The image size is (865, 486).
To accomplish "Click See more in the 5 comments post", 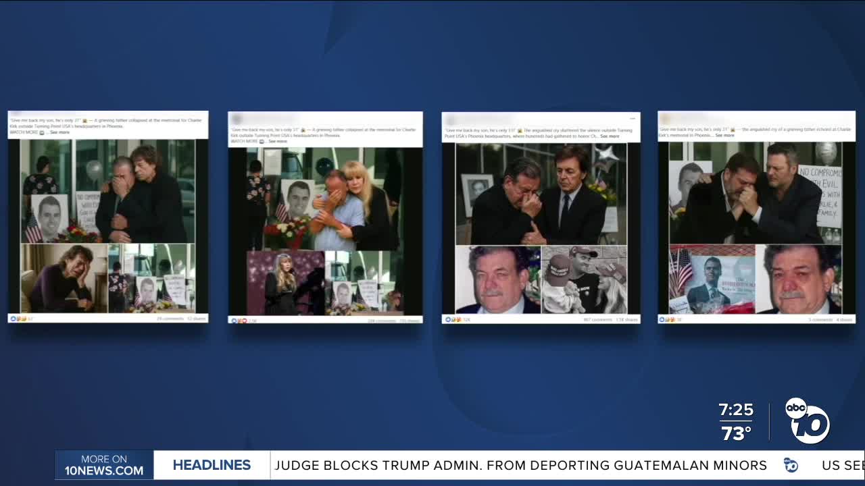I will (x=724, y=135).
